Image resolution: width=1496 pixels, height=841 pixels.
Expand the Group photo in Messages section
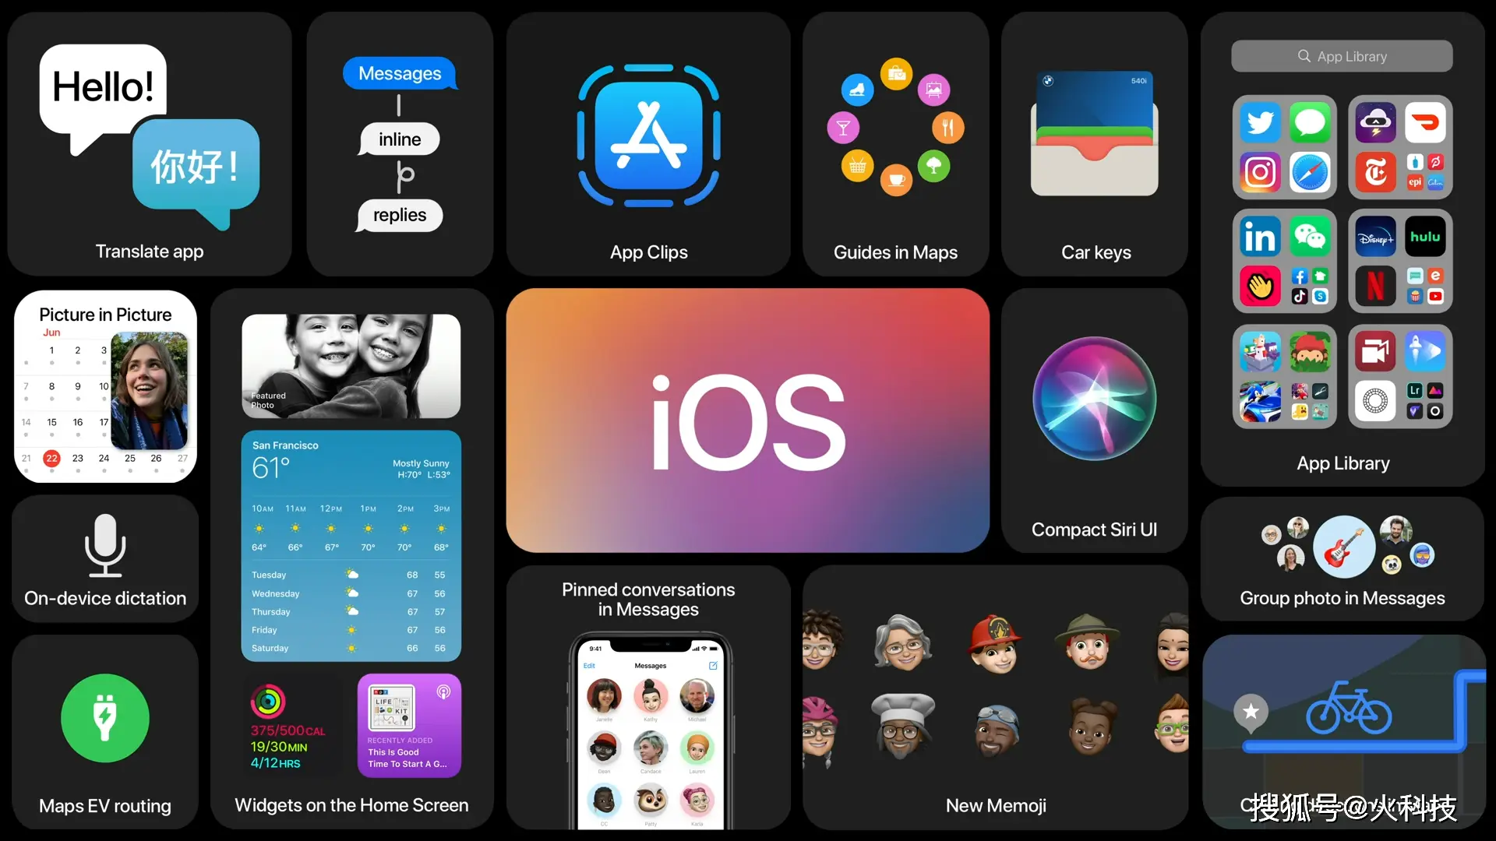coord(1343,558)
